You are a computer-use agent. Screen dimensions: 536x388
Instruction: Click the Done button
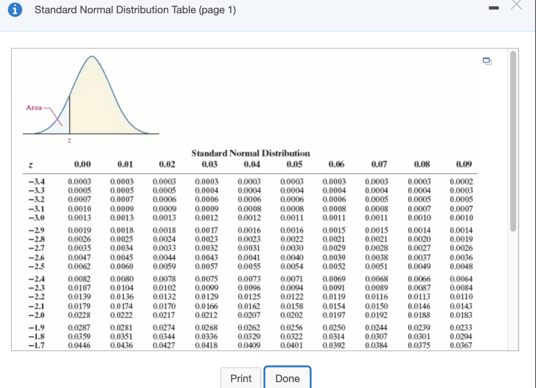click(x=287, y=378)
